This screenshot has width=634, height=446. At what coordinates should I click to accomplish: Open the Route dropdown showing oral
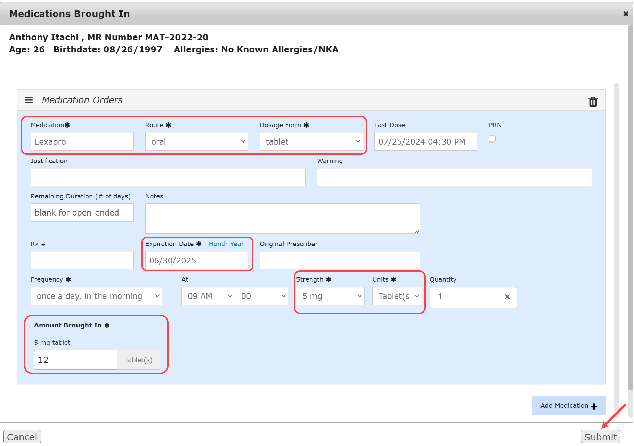[196, 141]
